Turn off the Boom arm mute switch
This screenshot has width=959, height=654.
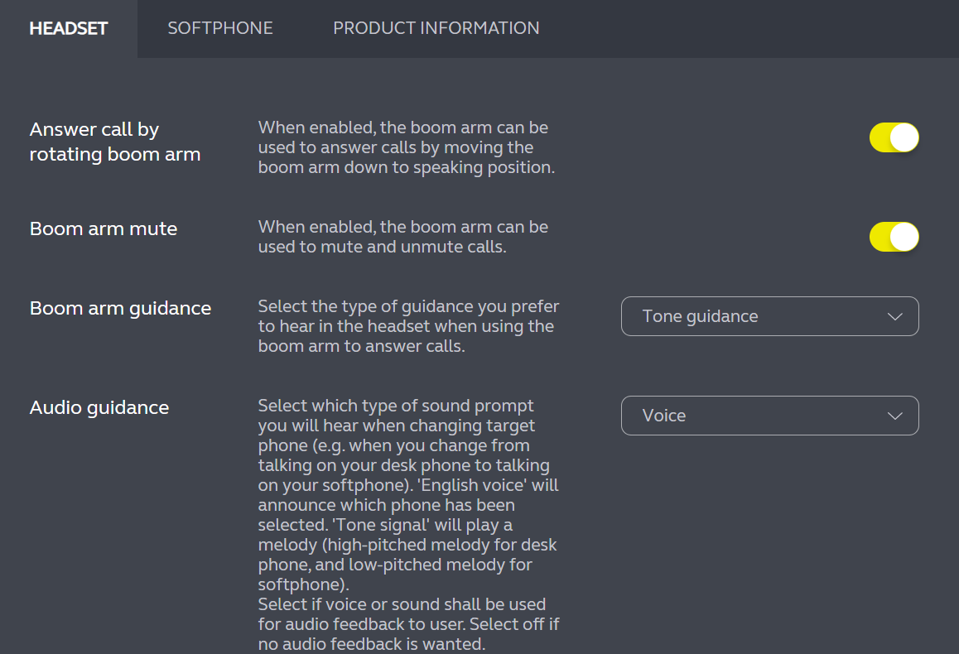click(x=894, y=237)
